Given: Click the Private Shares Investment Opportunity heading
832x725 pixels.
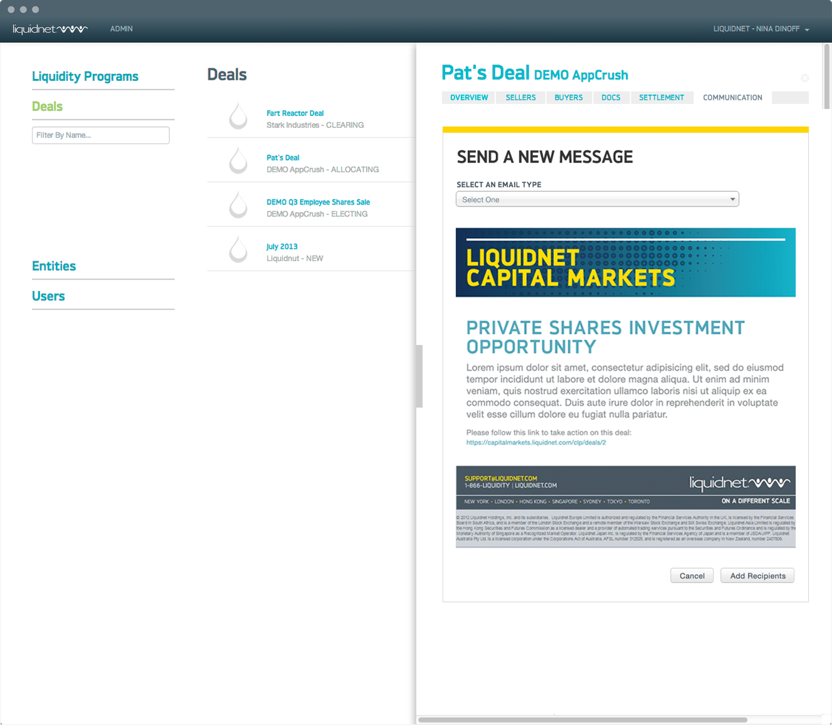Looking at the screenshot, I should tap(605, 337).
